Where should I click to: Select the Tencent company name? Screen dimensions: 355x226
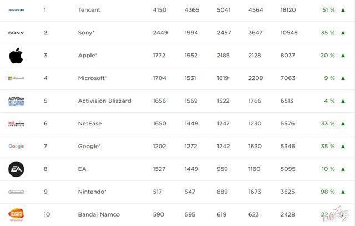pos(89,10)
